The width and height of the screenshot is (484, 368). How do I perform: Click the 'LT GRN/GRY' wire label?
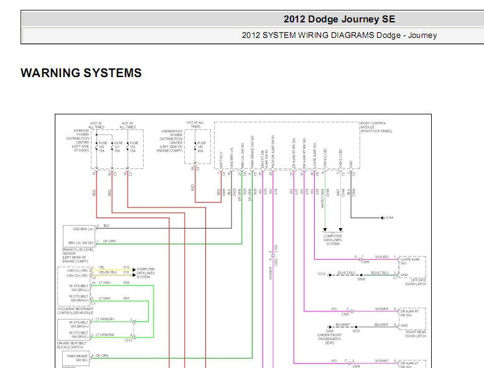tap(105, 319)
